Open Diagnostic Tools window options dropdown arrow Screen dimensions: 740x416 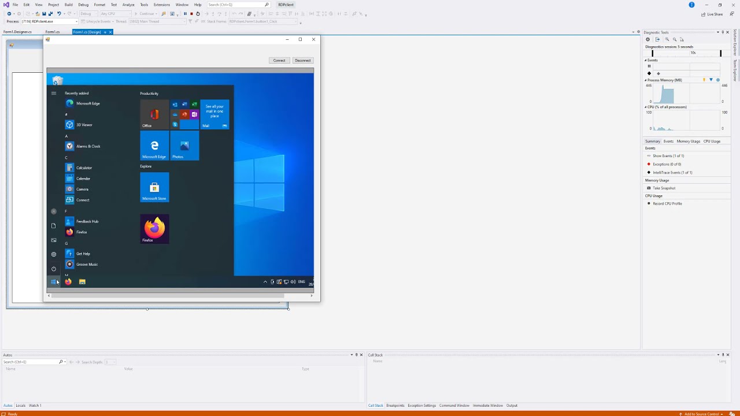[x=718, y=32]
